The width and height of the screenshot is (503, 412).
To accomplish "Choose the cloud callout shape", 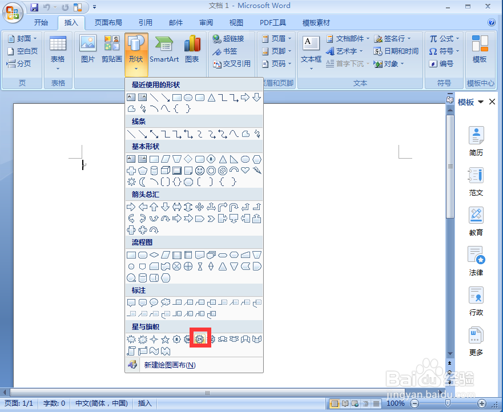I will [x=166, y=302].
